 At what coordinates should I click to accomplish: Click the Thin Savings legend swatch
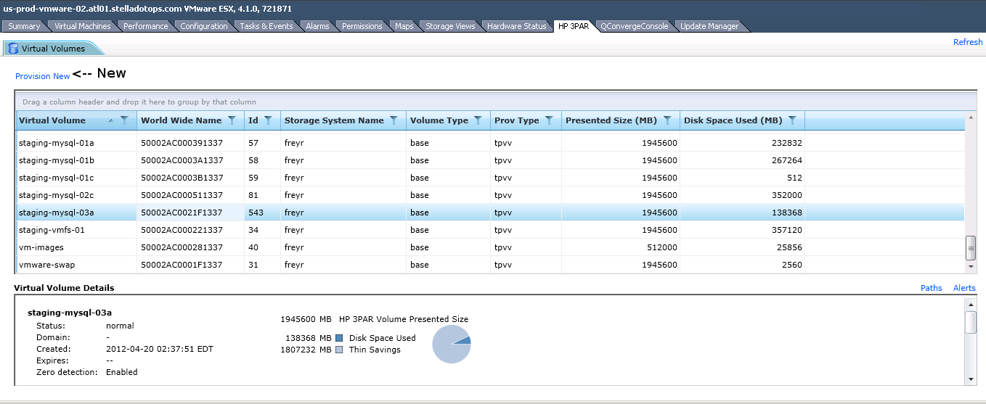tap(339, 350)
